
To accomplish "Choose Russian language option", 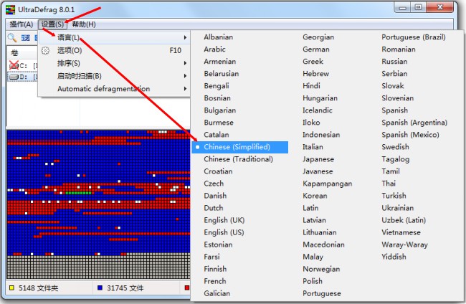I will (x=394, y=62).
